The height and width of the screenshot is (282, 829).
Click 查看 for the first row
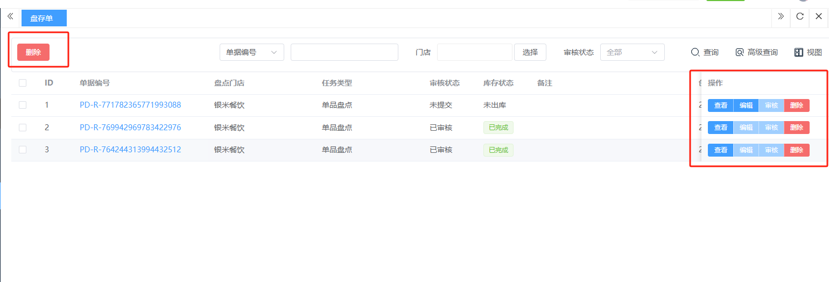pos(720,105)
